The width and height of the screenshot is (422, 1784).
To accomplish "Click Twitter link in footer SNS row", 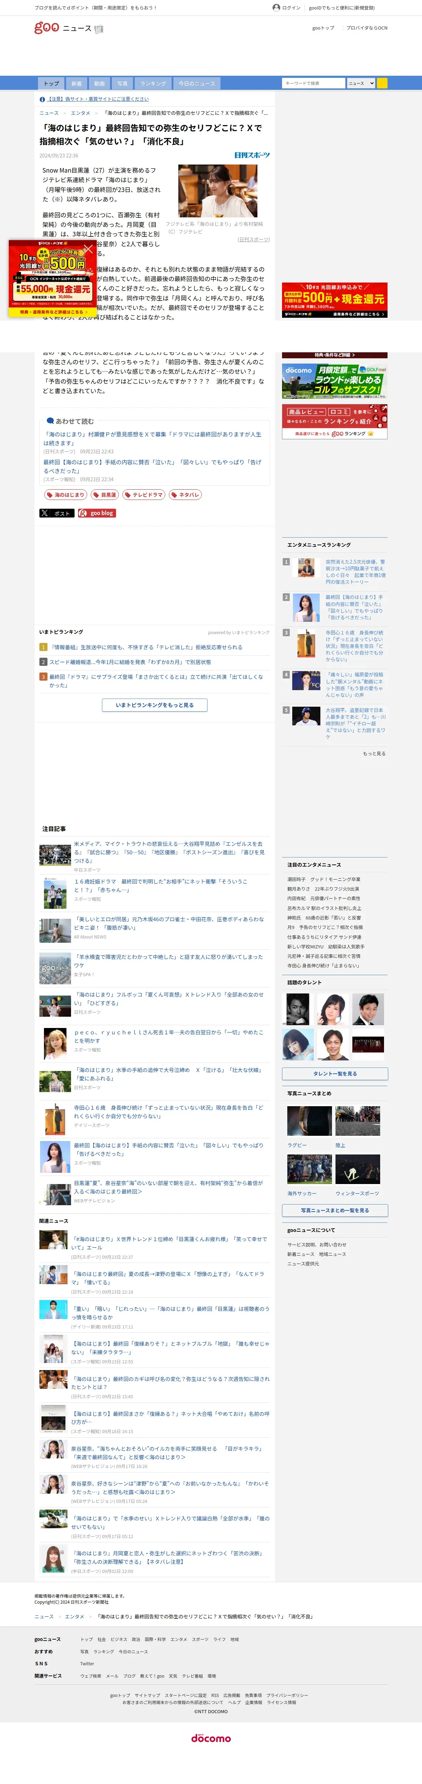I will click(x=87, y=1664).
